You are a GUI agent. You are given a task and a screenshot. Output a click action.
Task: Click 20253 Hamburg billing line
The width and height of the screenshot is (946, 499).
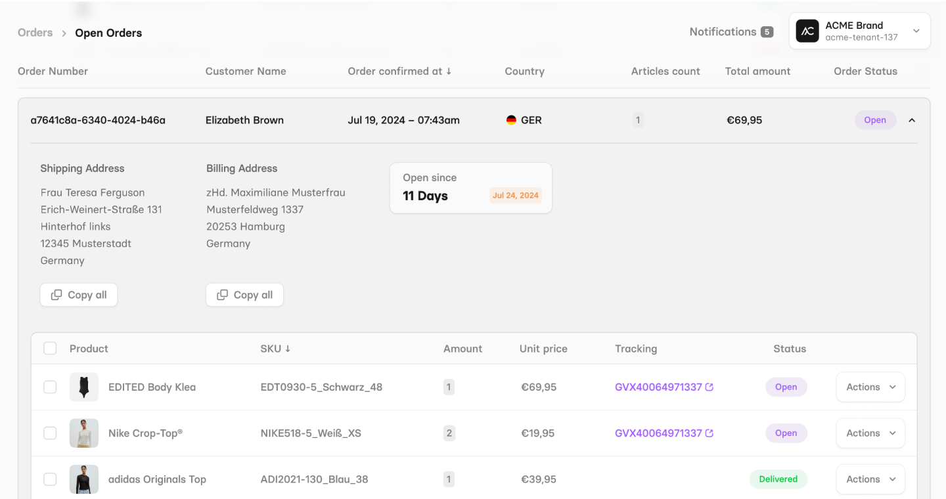point(246,227)
